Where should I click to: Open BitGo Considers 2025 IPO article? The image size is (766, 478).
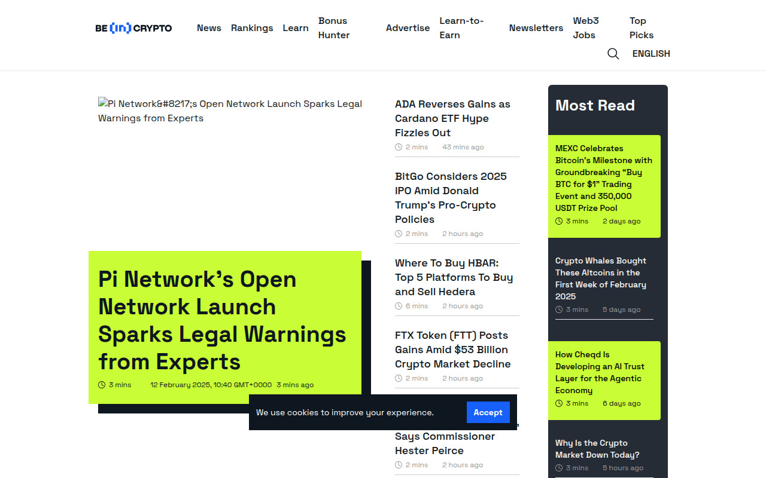451,198
